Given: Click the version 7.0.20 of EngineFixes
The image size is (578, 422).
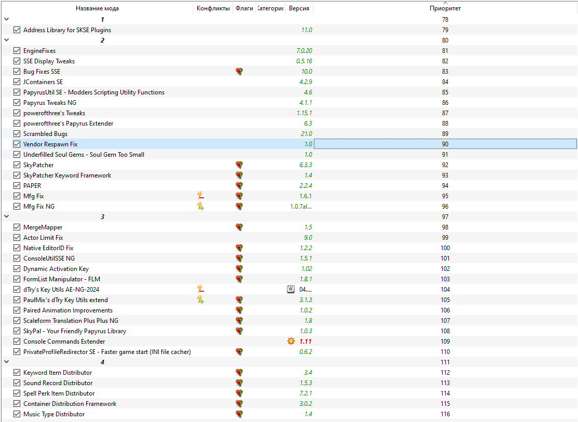Looking at the screenshot, I should [304, 50].
